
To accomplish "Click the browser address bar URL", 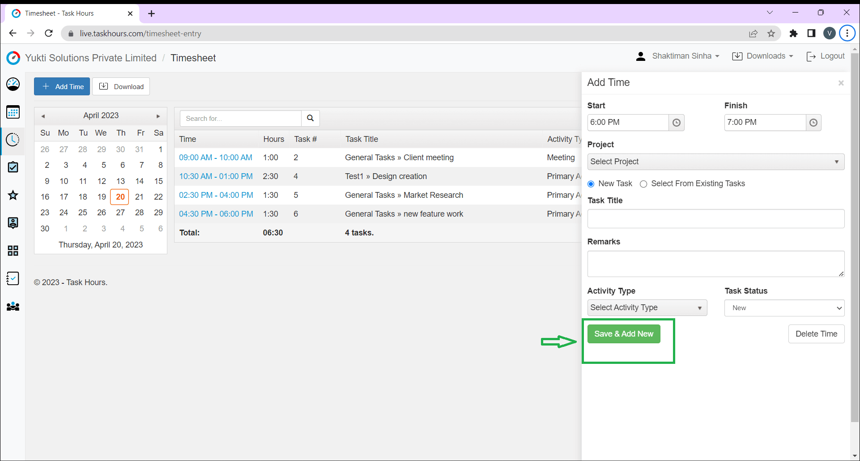I will click(140, 34).
